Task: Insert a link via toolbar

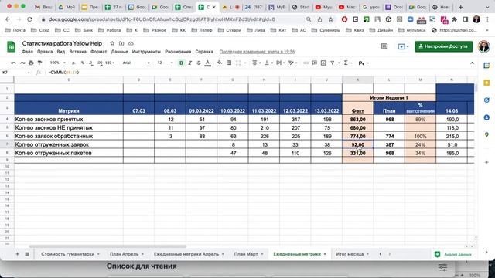Action: [x=306, y=63]
